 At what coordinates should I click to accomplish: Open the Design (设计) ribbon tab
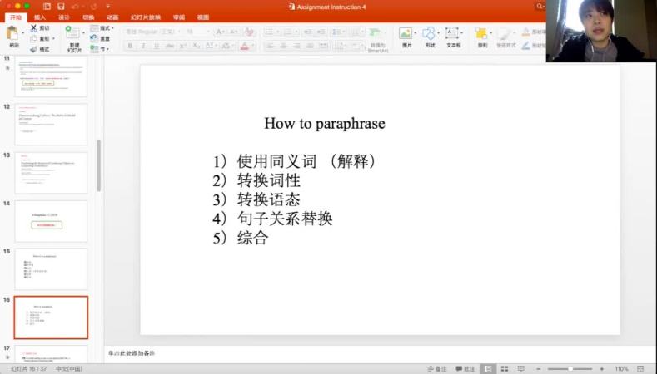(x=64, y=17)
